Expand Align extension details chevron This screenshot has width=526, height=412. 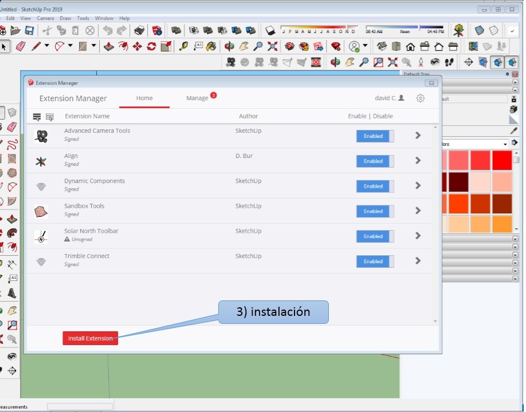418,160
